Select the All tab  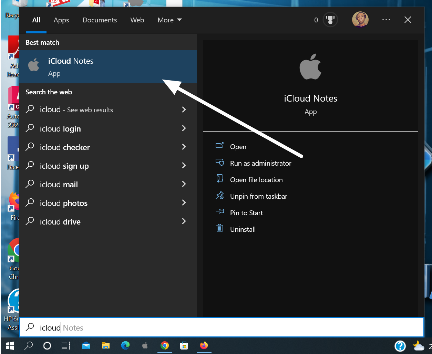36,20
